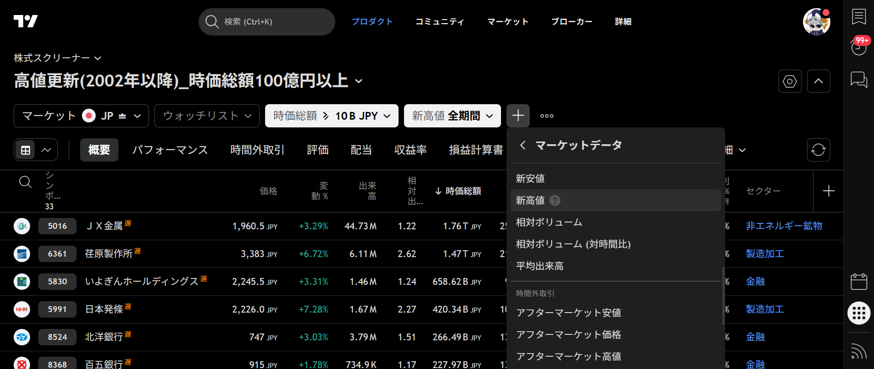Open the 時価総額 > 10B JPY filter

(331, 116)
